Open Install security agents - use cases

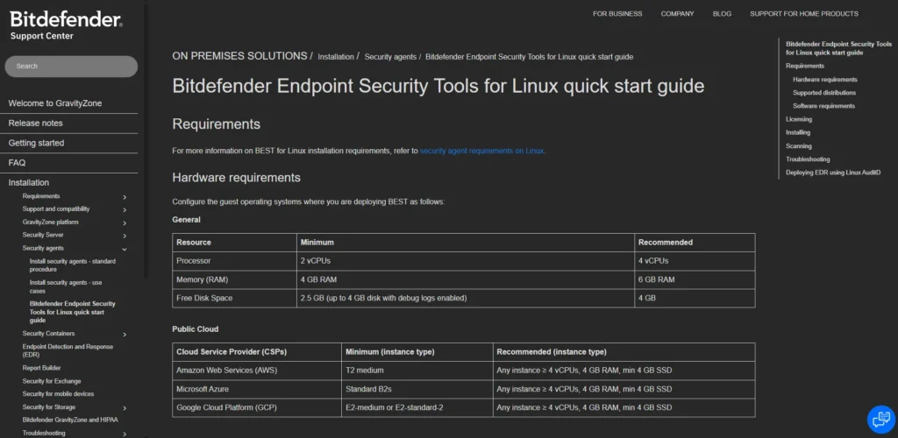66,286
